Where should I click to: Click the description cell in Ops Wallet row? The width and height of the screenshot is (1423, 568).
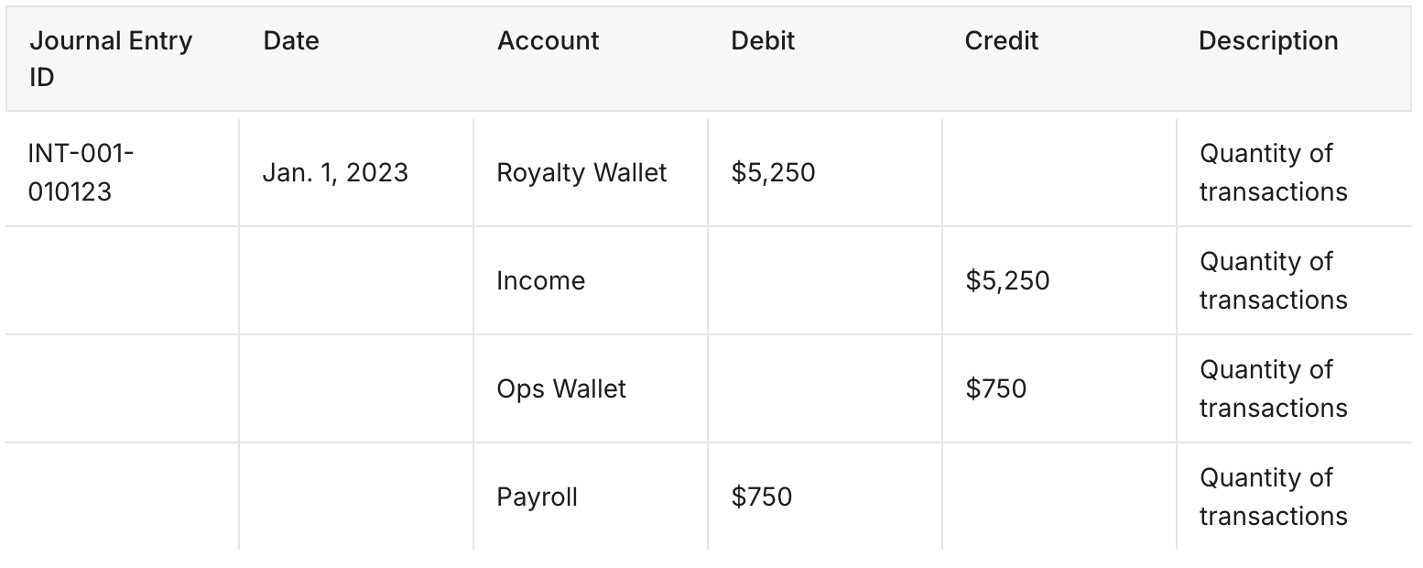pyautogui.click(x=1273, y=388)
